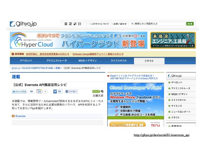Image resolution: width=205 pixels, height=145 pixels.
Task: Open the CLOUD COMPUTING STAGE breadcrumb
Action: pos(38,68)
